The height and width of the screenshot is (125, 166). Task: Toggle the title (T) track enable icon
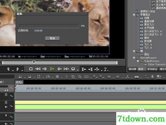(x=6, y=115)
